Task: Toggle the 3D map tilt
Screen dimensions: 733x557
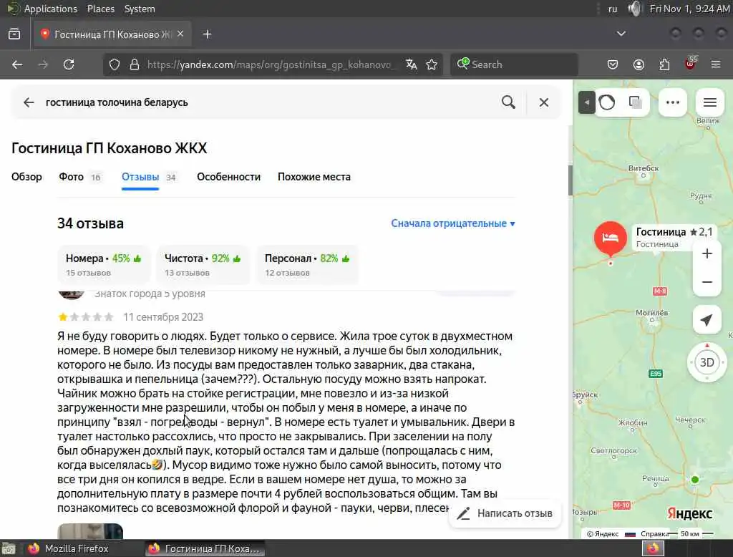Action: tap(707, 362)
